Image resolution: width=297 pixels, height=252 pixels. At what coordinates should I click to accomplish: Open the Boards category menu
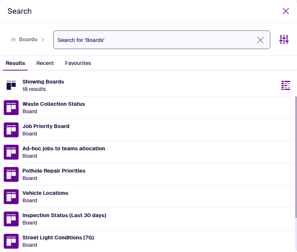pyautogui.click(x=24, y=39)
